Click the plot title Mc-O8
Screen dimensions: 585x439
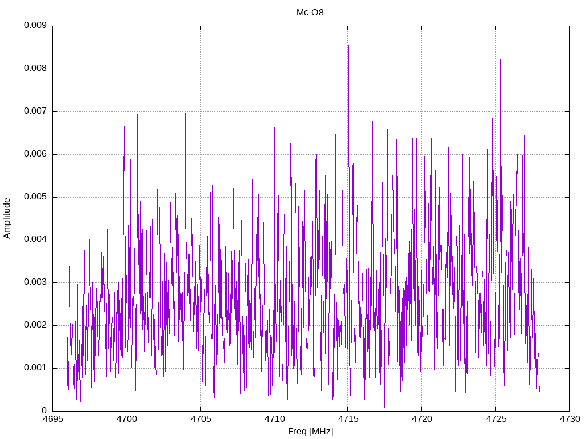coord(310,13)
